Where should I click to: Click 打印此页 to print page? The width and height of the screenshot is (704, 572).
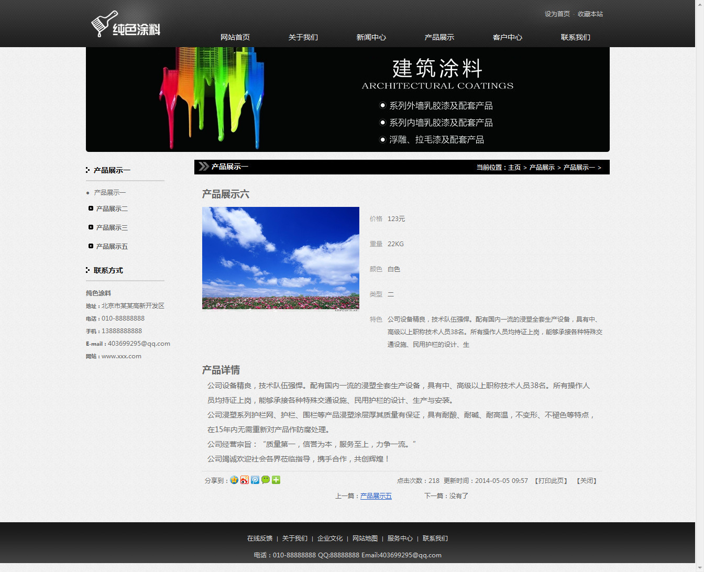point(551,481)
